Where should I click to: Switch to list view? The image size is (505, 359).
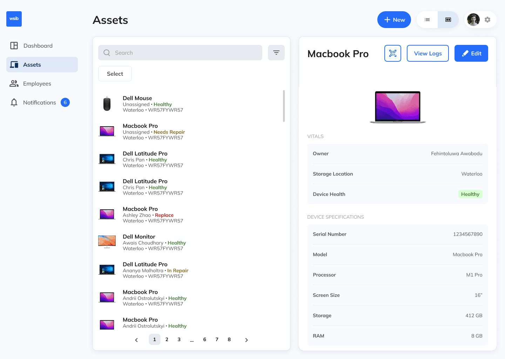427,20
